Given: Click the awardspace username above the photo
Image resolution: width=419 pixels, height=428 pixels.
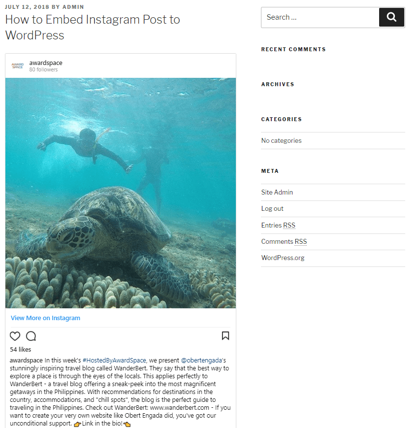Looking at the screenshot, I should point(45,63).
